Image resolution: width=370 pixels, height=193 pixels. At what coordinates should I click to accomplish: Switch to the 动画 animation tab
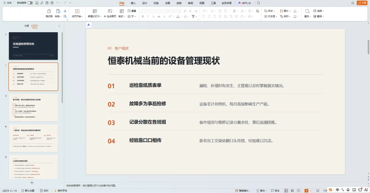[168, 3]
